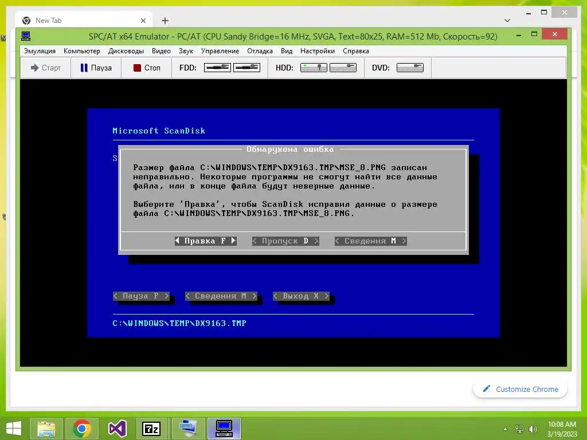Open the keyboard-and-monitor app on the taskbar
The image size is (587, 440).
(188, 429)
